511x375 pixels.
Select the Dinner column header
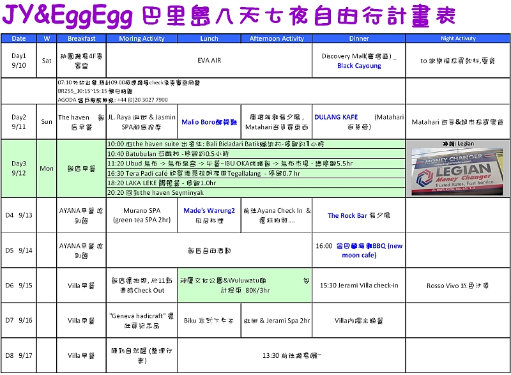pos(359,38)
